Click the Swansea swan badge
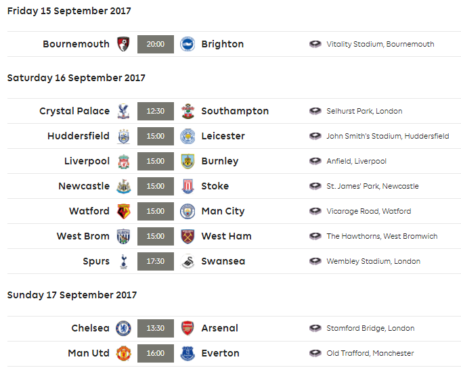 188,261
